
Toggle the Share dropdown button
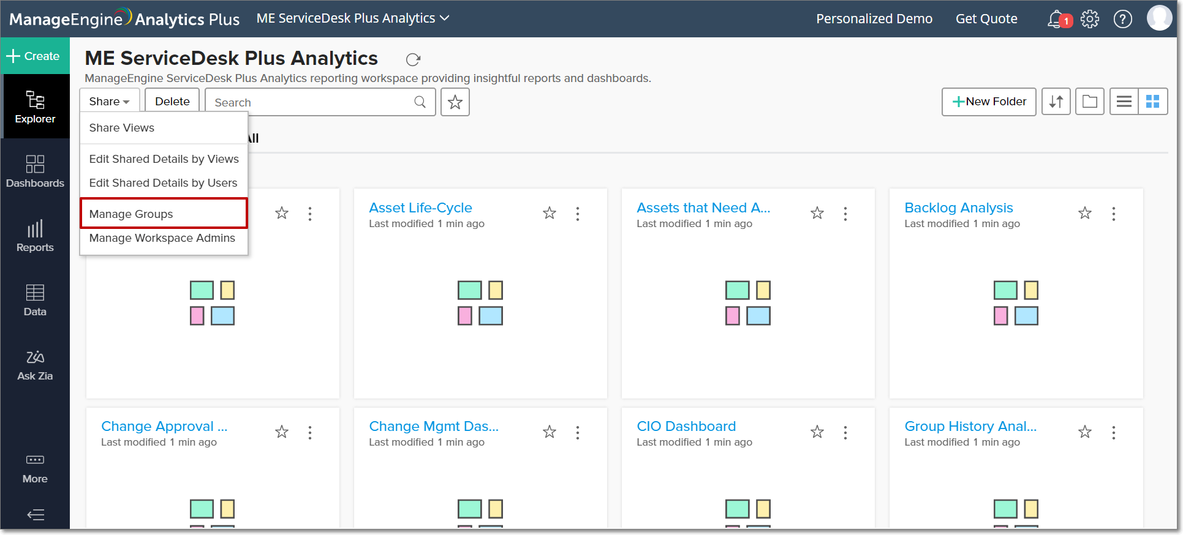pyautogui.click(x=109, y=102)
